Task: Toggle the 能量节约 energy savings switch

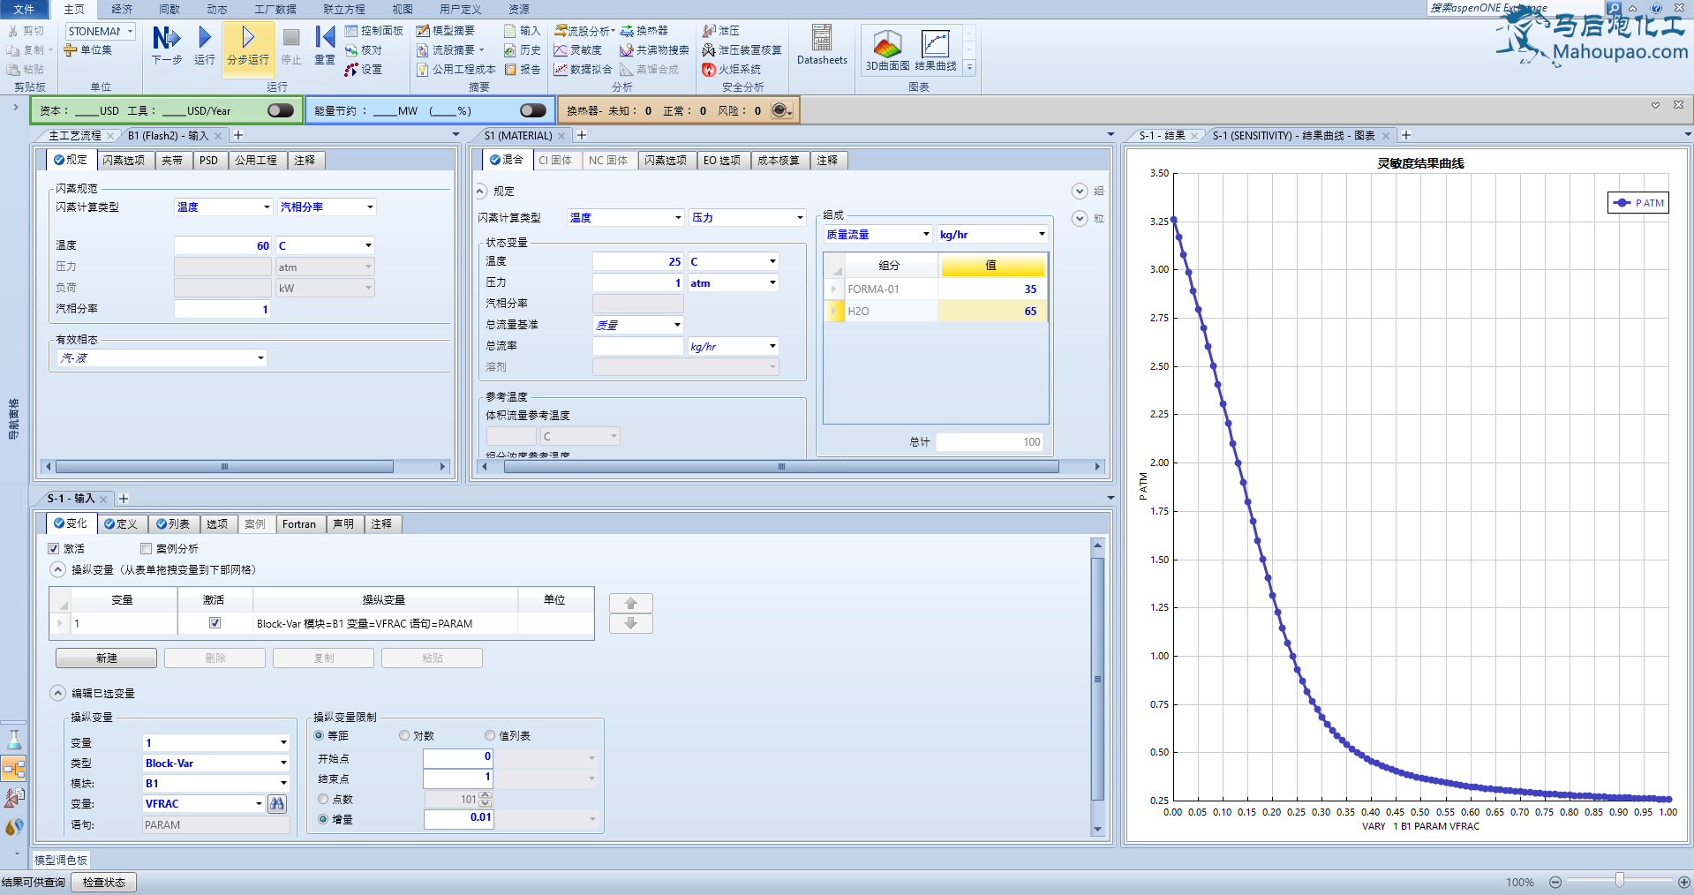Action: coord(533,110)
